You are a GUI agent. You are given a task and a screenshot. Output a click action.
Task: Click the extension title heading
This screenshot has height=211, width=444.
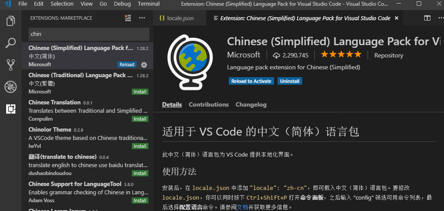[334, 42]
